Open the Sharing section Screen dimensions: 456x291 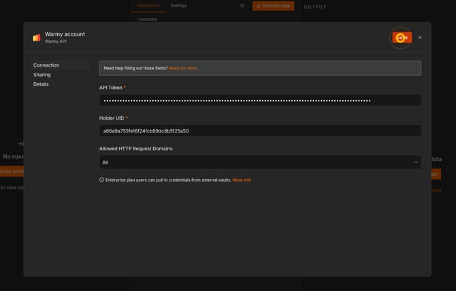point(42,75)
